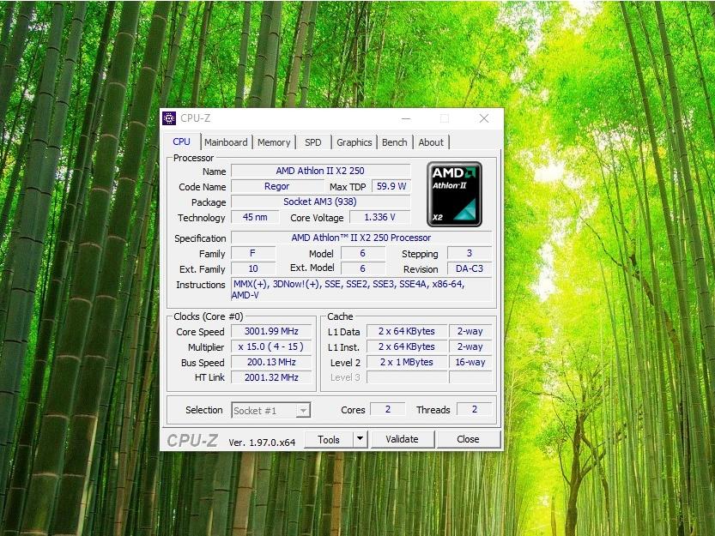
Task: Click the empty Level 3 cache field
Action: [406, 378]
